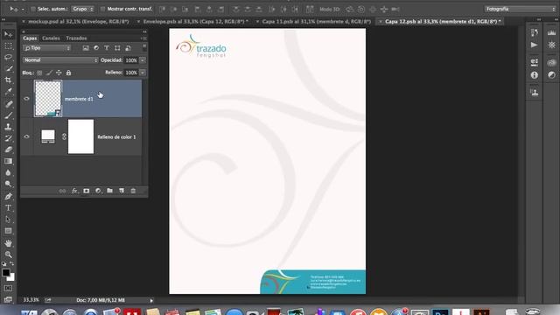Switch to mockup.psd document tab
The width and height of the screenshot is (560, 315).
click(79, 21)
